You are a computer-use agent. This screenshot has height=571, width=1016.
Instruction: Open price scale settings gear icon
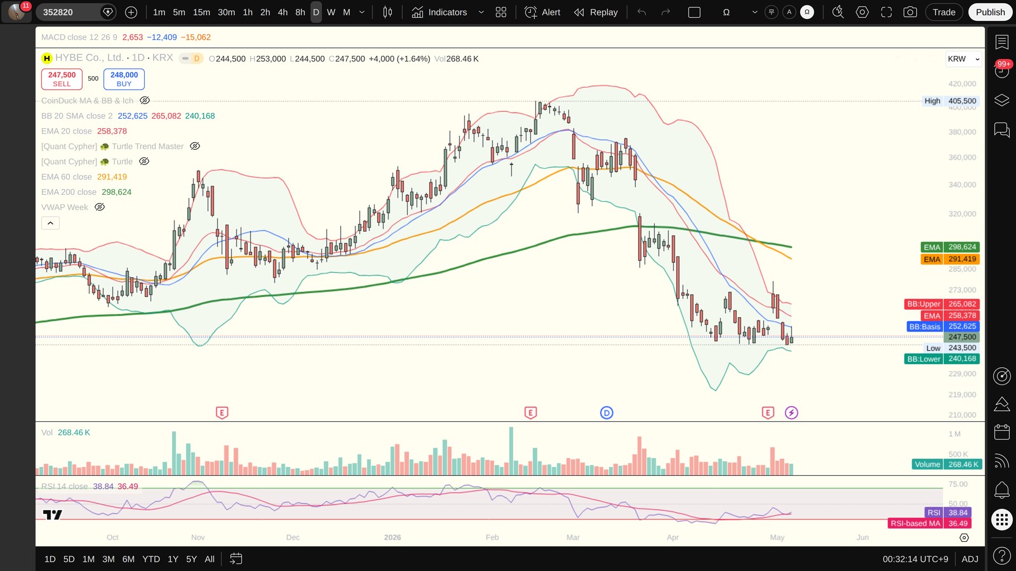point(964,537)
